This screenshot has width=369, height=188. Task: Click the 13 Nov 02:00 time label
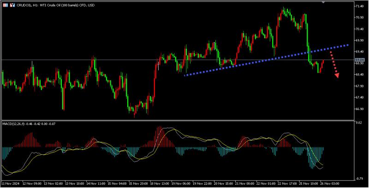(54, 183)
